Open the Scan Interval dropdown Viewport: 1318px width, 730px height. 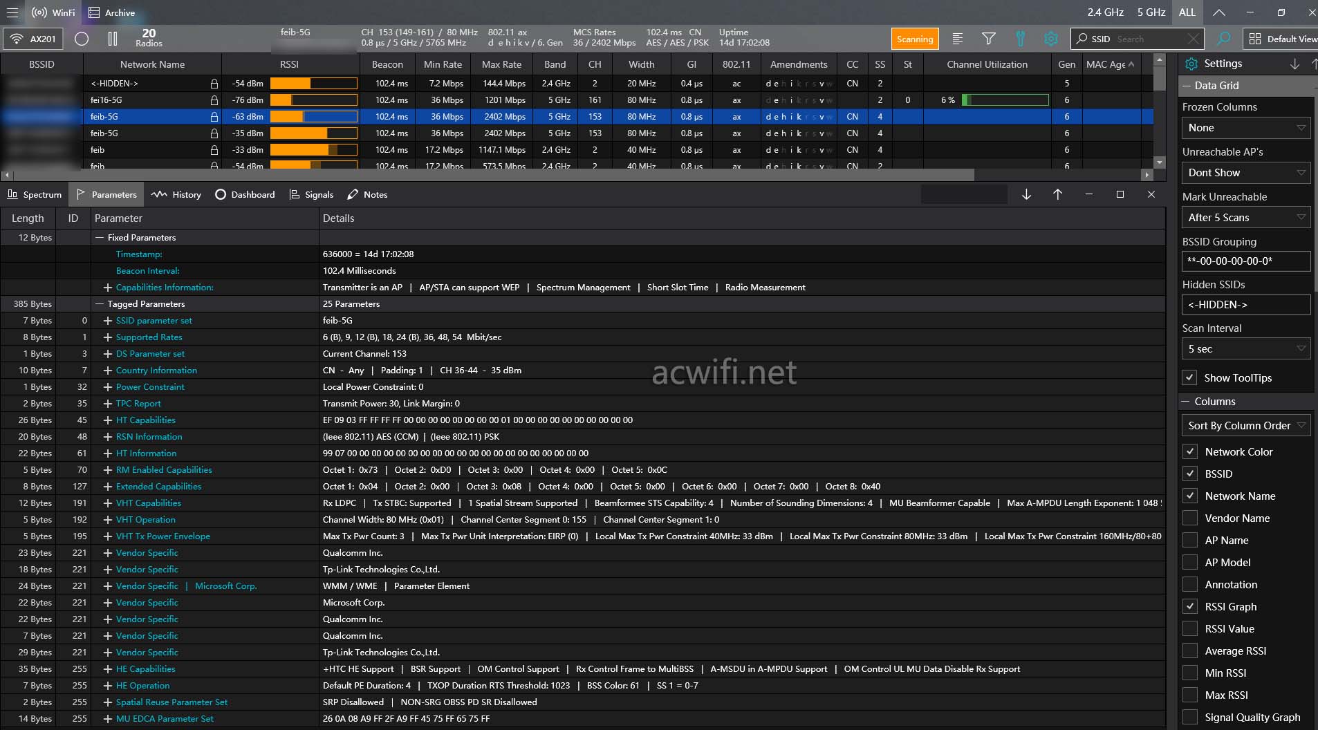coord(1246,349)
